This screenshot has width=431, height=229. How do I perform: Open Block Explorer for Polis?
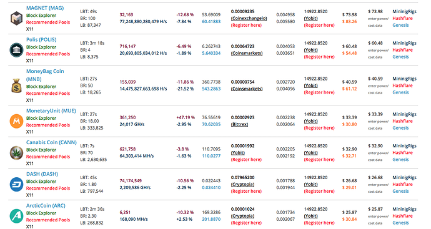pos(41,47)
